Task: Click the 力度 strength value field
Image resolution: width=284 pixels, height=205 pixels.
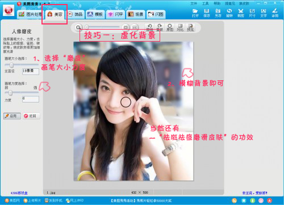Action: coord(31,99)
